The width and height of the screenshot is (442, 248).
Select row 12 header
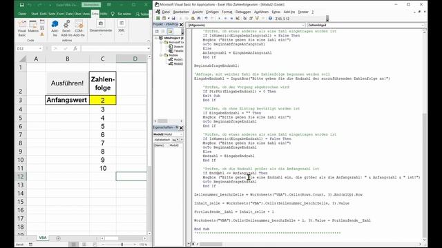click(x=21, y=176)
